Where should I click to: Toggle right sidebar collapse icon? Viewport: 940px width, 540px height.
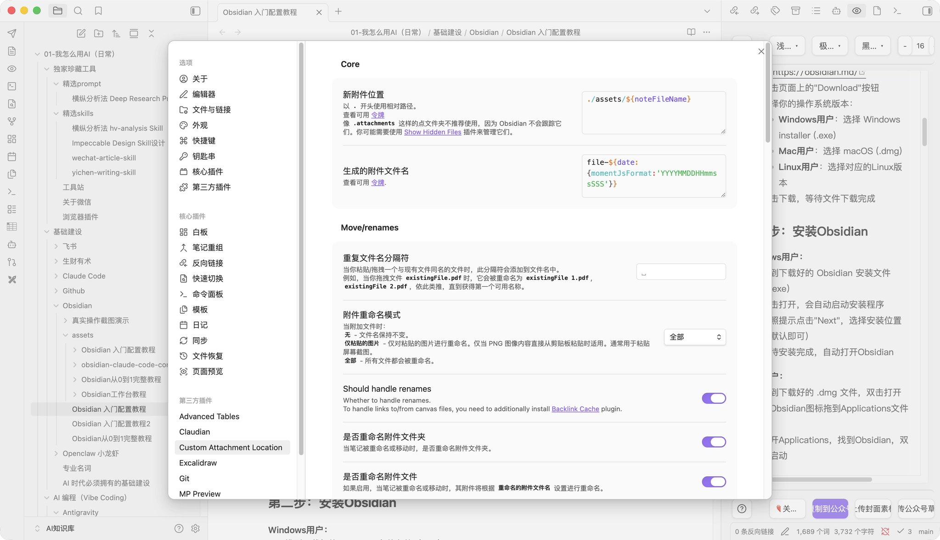pos(927,11)
